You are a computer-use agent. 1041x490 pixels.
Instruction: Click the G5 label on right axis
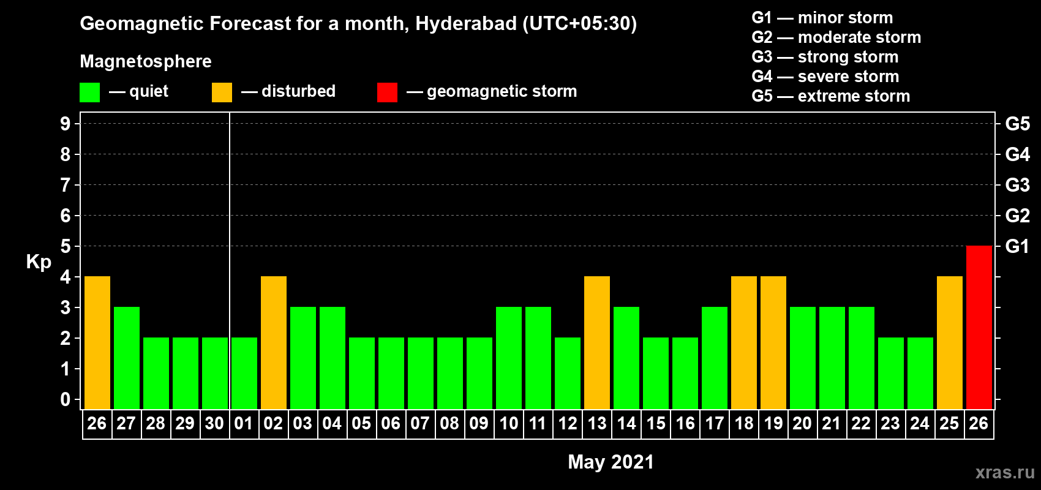click(x=1018, y=124)
